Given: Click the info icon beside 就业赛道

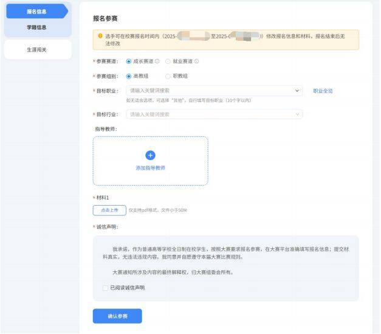Looking at the screenshot, I should pos(196,61).
